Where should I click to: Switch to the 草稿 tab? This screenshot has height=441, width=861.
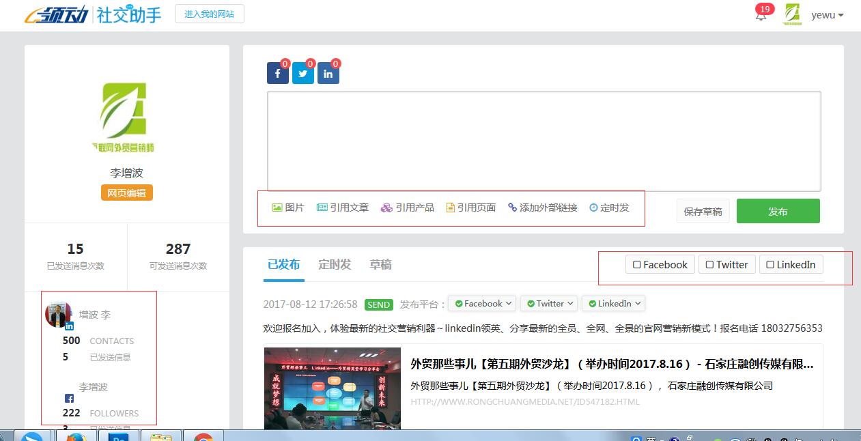coord(380,265)
